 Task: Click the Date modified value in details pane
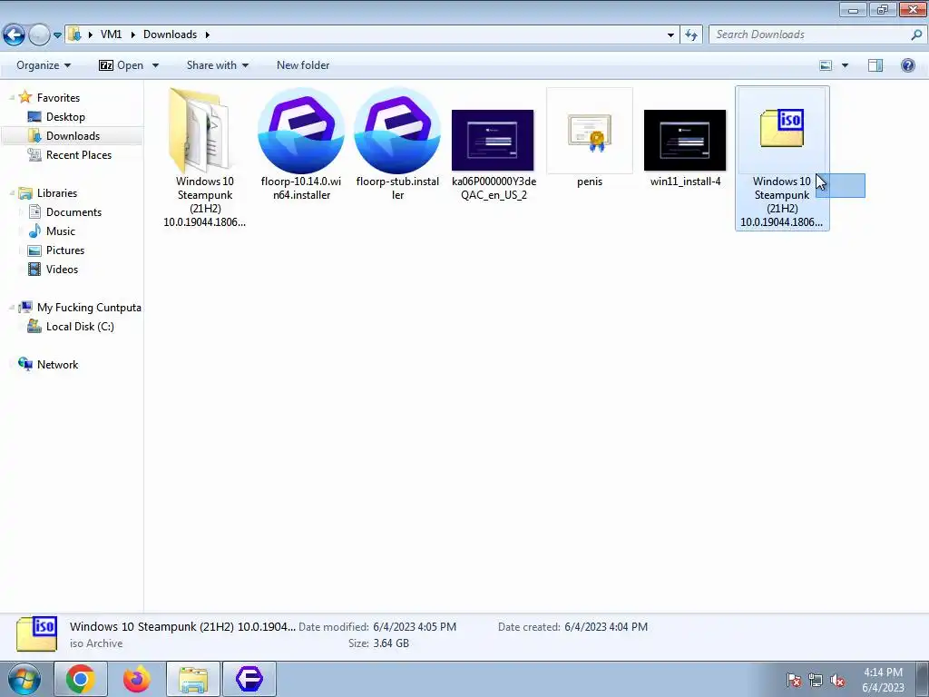415,627
